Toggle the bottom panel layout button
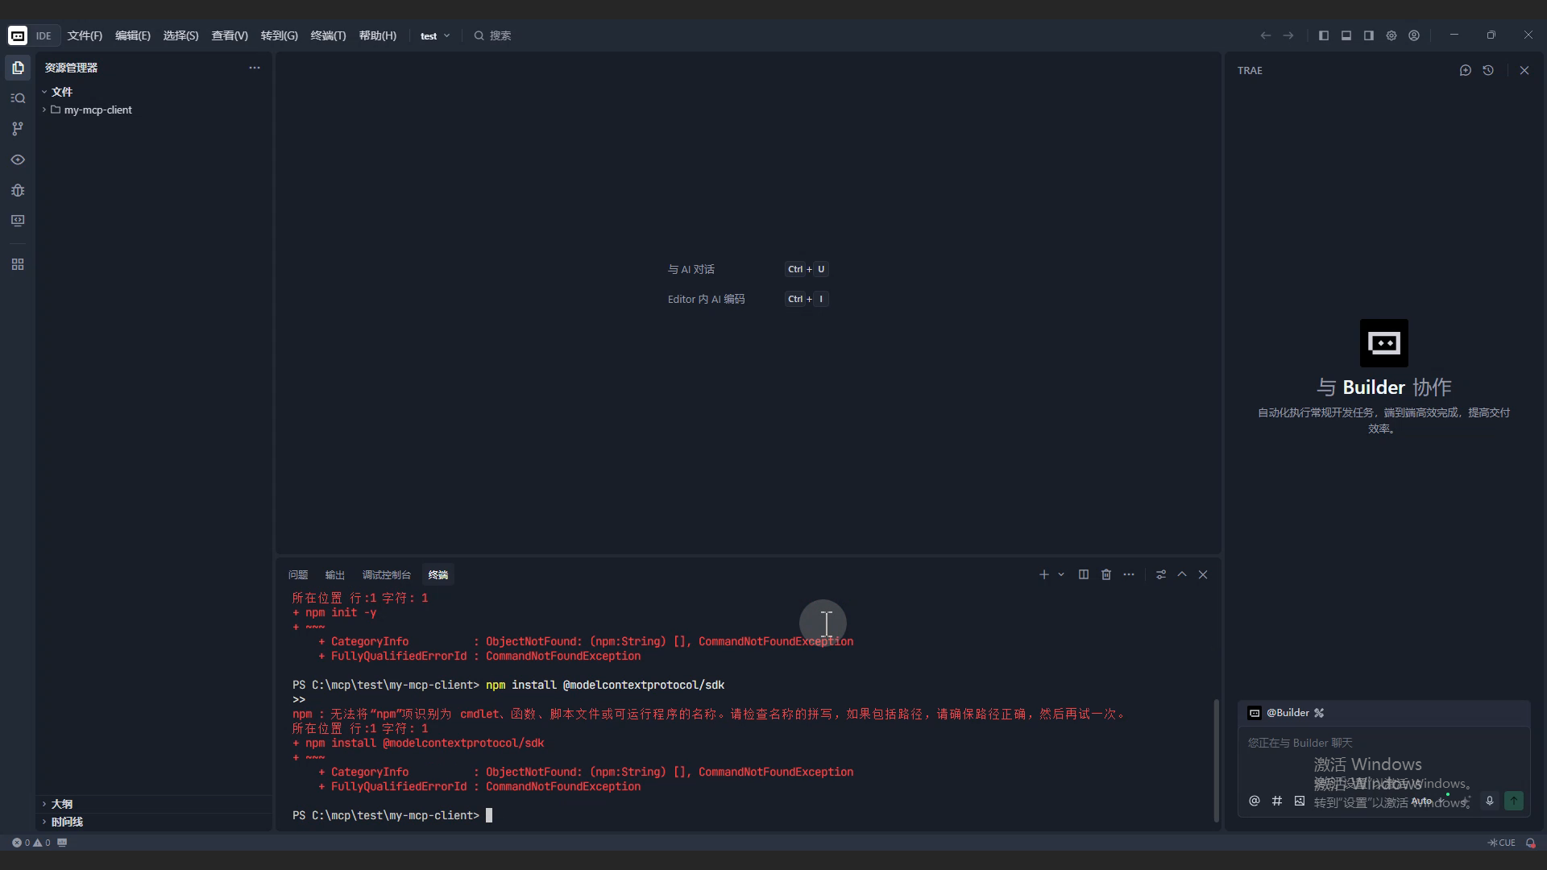 tap(1346, 35)
